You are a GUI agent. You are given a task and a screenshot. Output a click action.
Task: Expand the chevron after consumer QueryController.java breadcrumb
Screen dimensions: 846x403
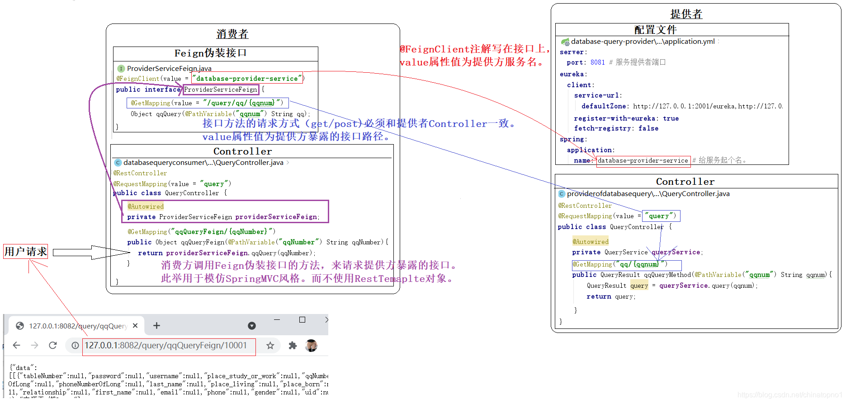click(288, 163)
